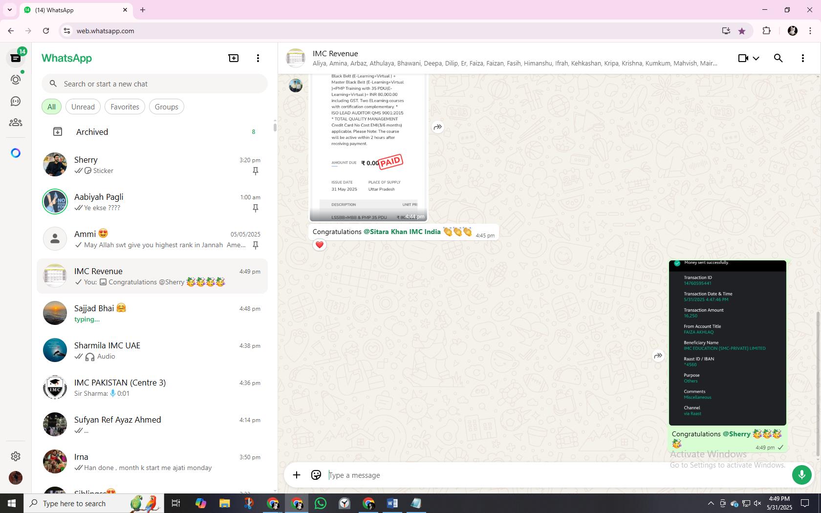Open the Sajjad Bhai chat

coord(152,313)
